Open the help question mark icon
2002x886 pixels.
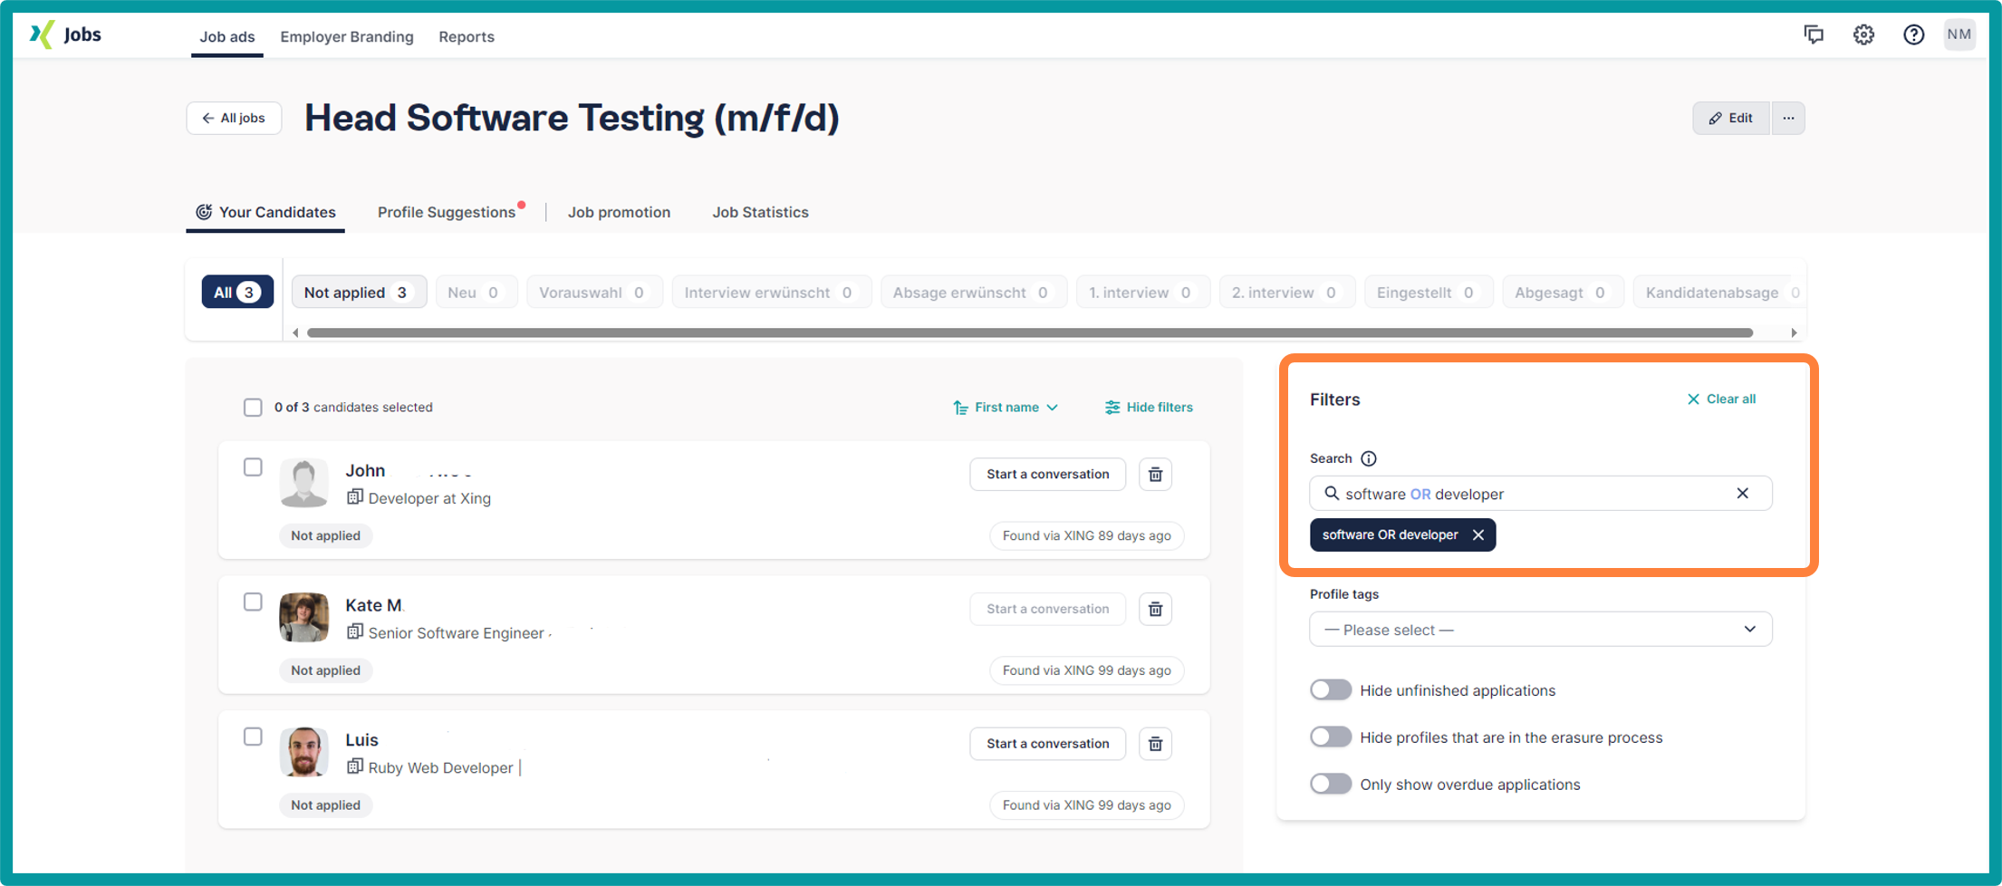pyautogui.click(x=1912, y=34)
